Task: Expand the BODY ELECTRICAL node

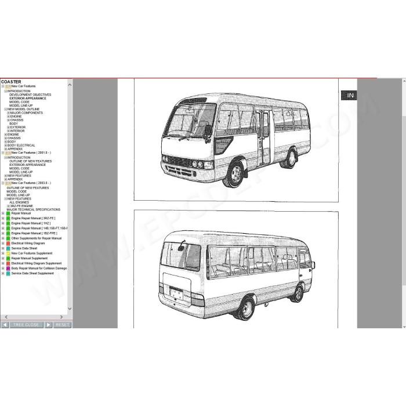Action: pos(6,146)
